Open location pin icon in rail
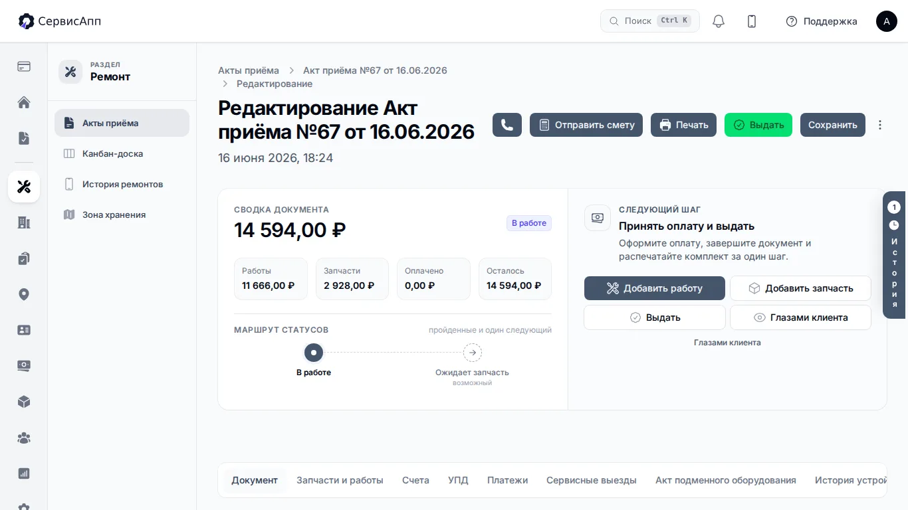This screenshot has width=908, height=510. tap(24, 294)
